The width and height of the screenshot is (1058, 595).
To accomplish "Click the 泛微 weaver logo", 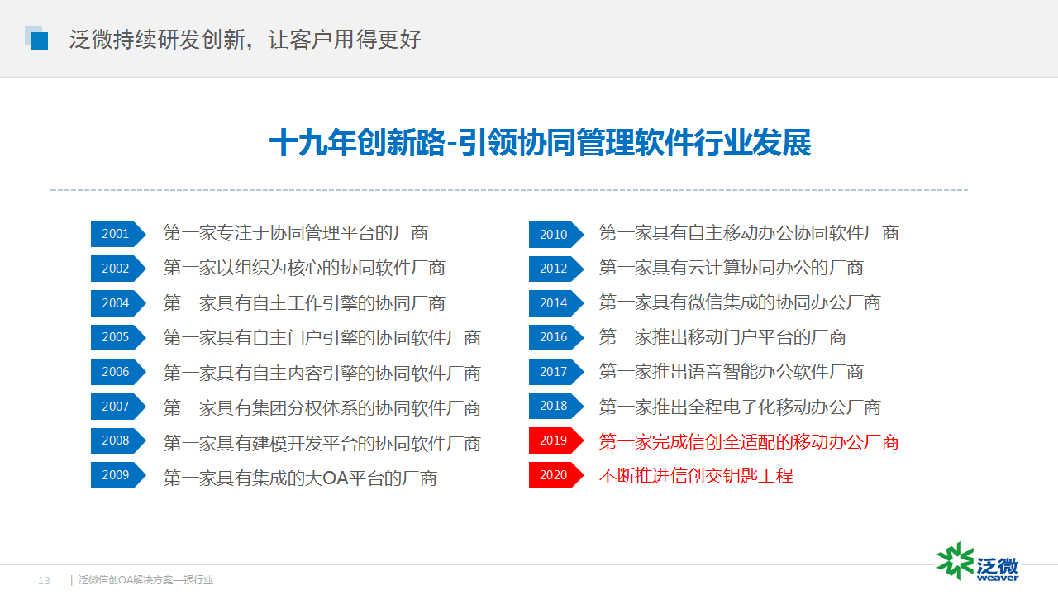I will pos(978,562).
